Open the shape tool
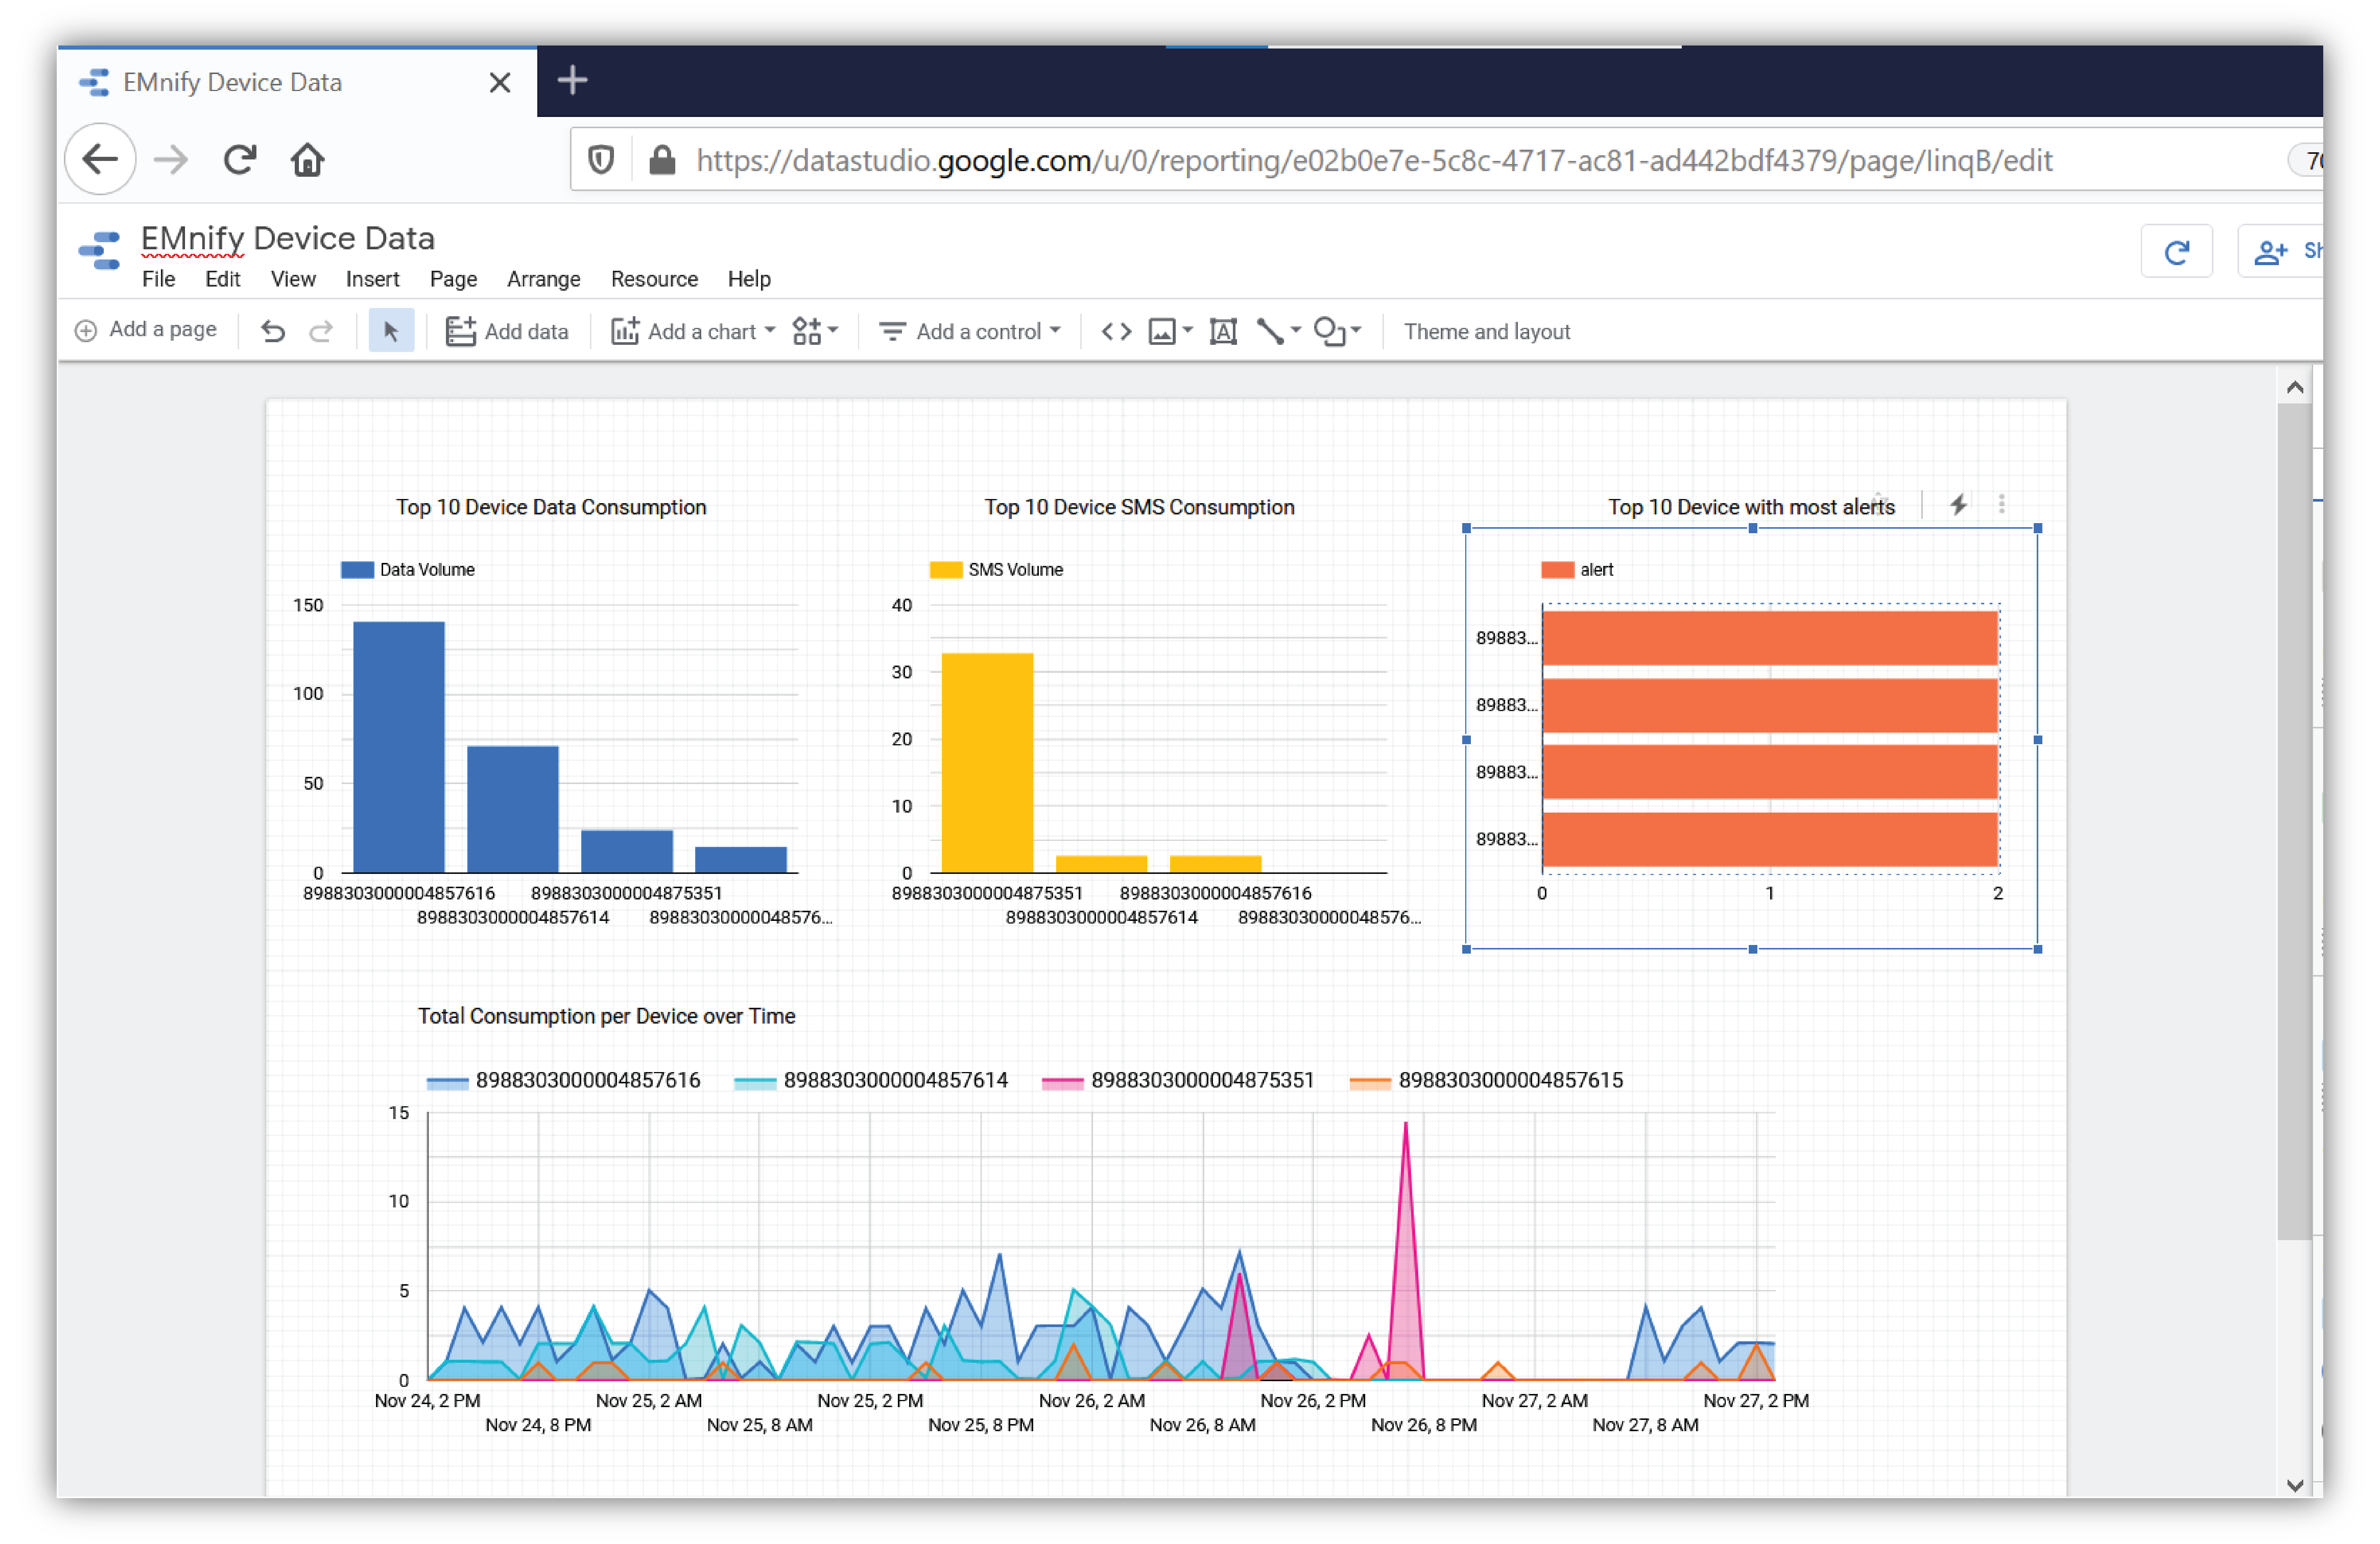The height and width of the screenshot is (1544, 2380). click(1331, 330)
